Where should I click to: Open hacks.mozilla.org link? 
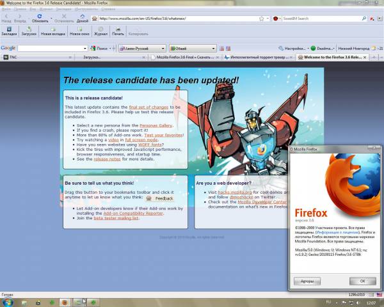(235, 193)
